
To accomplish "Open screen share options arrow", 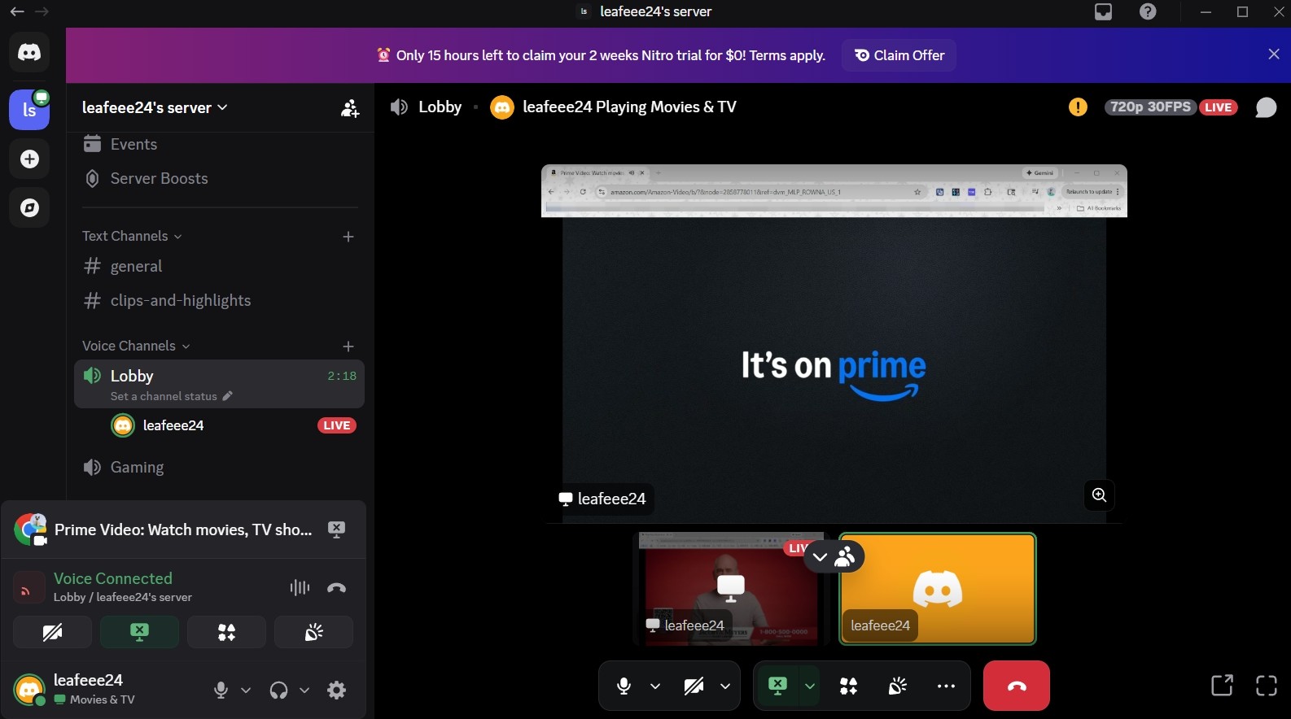I will [x=809, y=686].
